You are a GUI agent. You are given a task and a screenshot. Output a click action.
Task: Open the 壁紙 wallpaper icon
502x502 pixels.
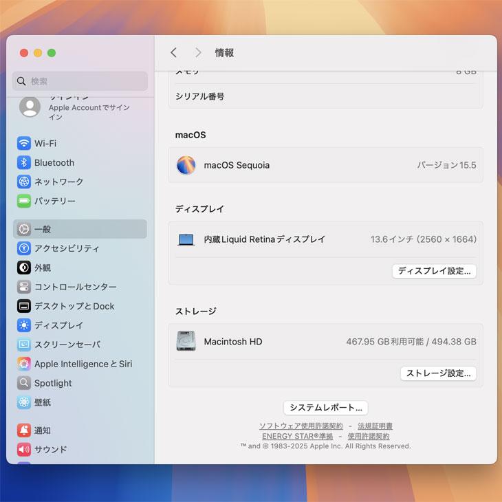pos(23,402)
